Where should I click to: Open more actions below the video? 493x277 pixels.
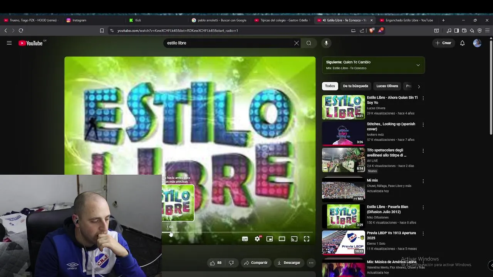click(311, 263)
